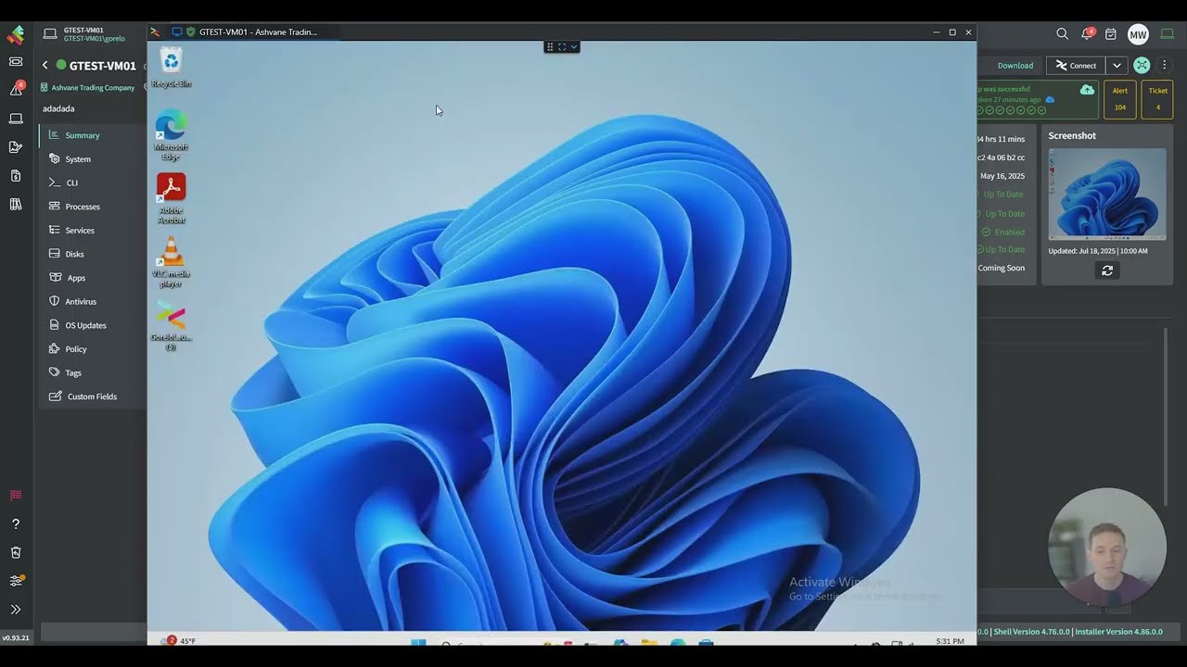Click the Connect button
Viewport: 1187px width, 667px height.
(x=1076, y=65)
